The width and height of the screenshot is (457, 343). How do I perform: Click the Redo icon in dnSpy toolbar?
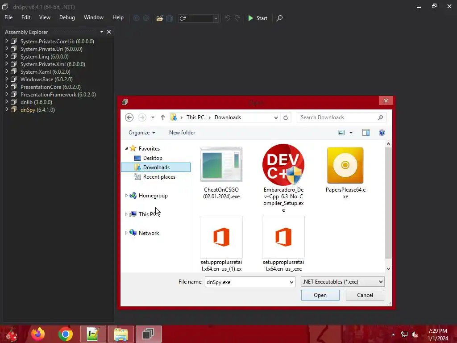click(x=237, y=18)
